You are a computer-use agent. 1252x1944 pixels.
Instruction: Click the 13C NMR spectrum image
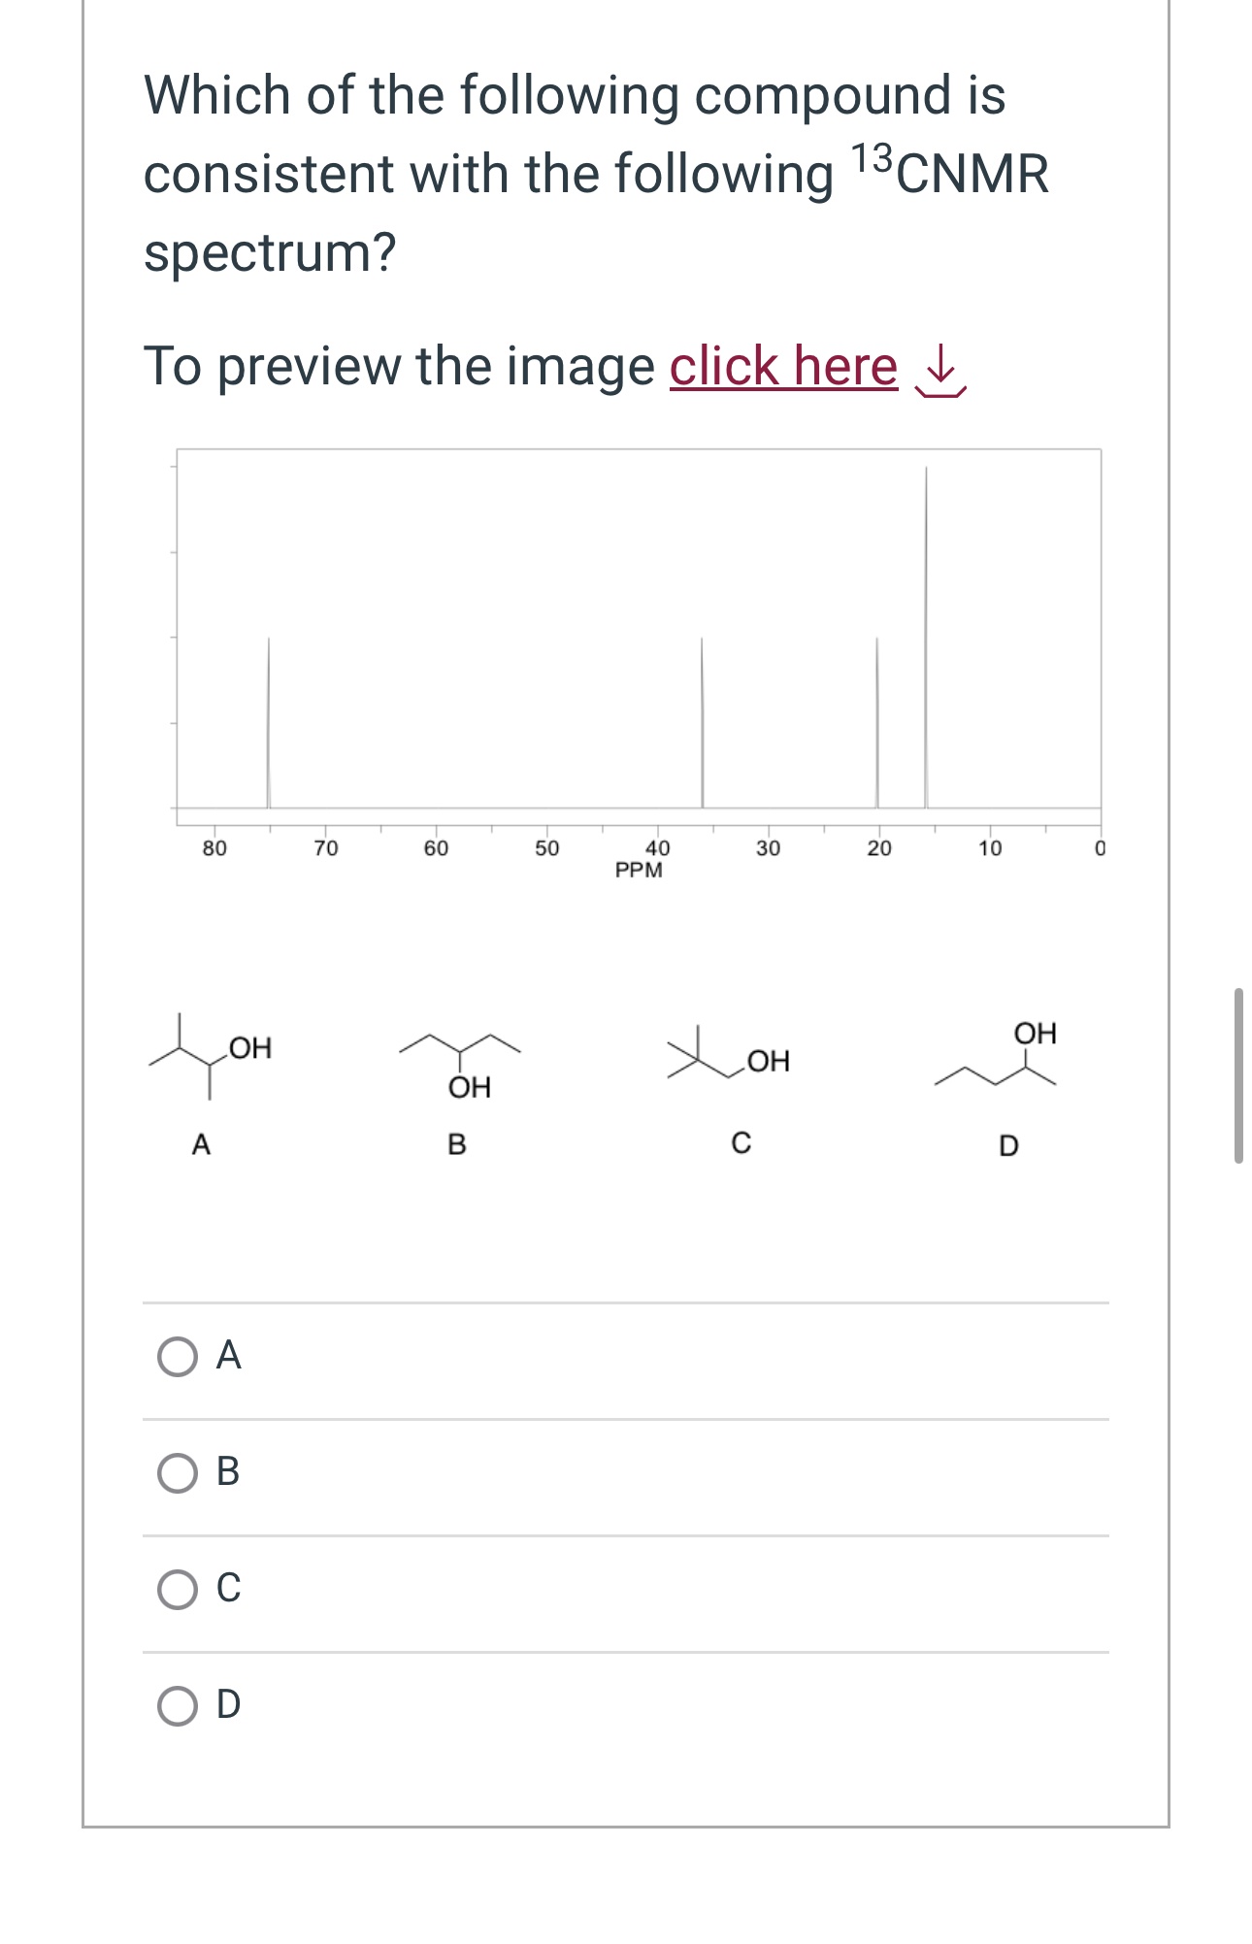[639, 664]
